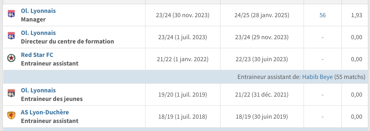Select the 23/24 (30 nov. 2023) start date cell

(183, 15)
